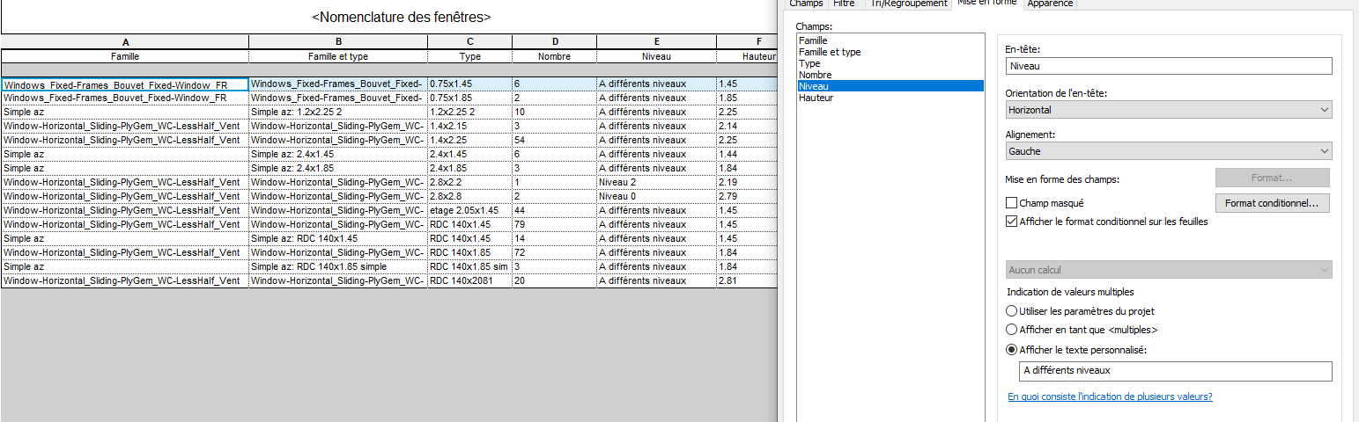Click the custom text field 'A différents niveaux'

tap(1174, 371)
